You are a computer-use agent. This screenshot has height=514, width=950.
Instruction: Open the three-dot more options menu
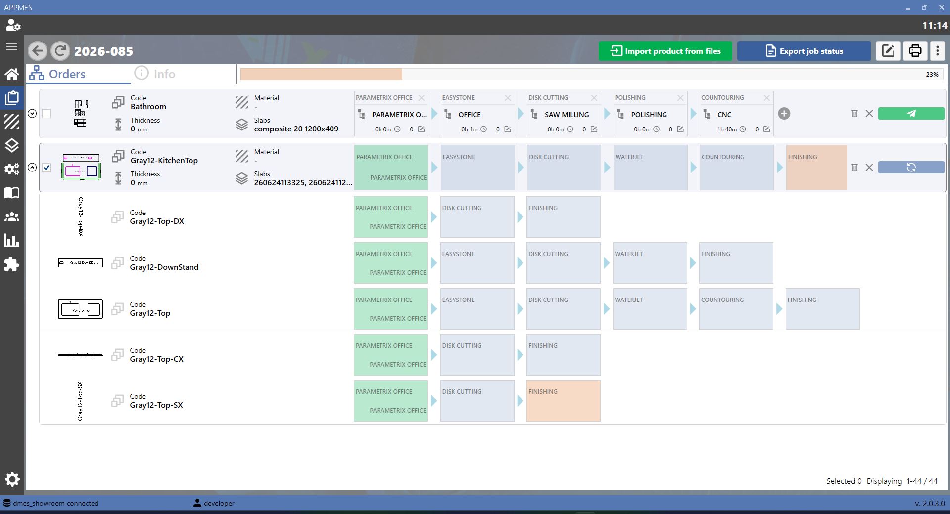click(938, 51)
